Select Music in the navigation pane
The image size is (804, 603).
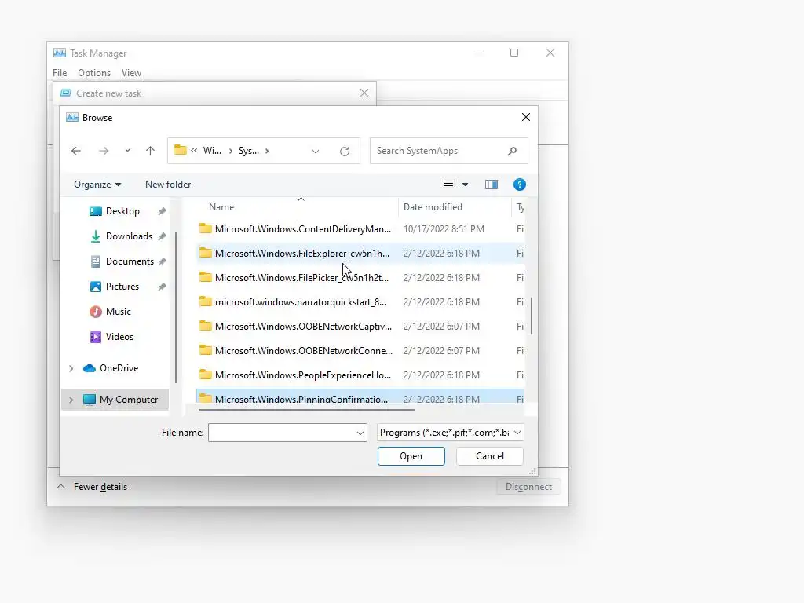118,312
